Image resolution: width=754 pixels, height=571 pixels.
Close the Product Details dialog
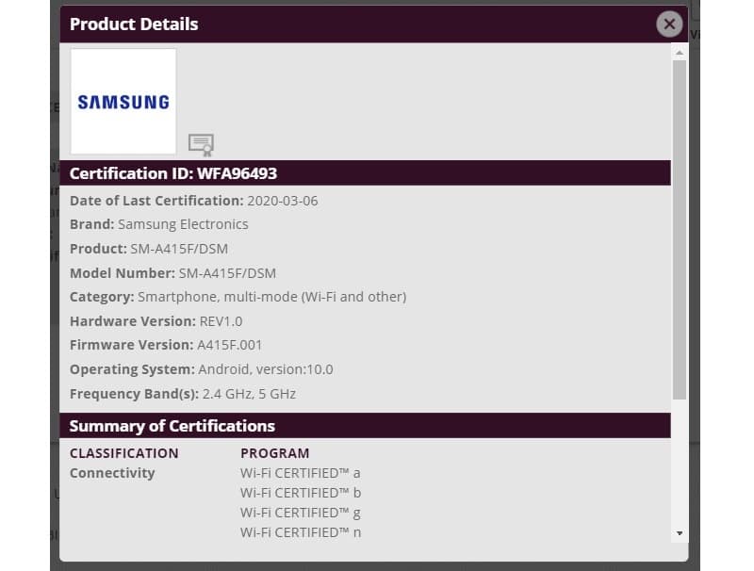pos(669,24)
